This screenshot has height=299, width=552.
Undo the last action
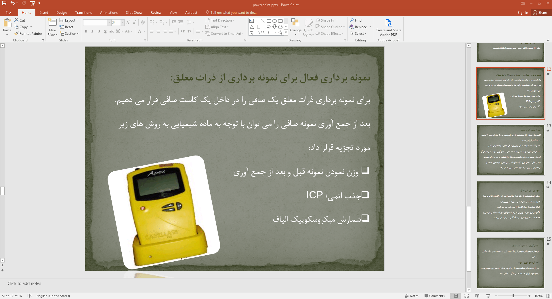pos(12,3)
